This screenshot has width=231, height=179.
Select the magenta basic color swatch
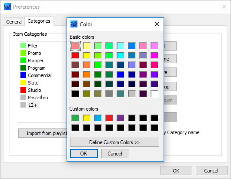click(x=154, y=55)
